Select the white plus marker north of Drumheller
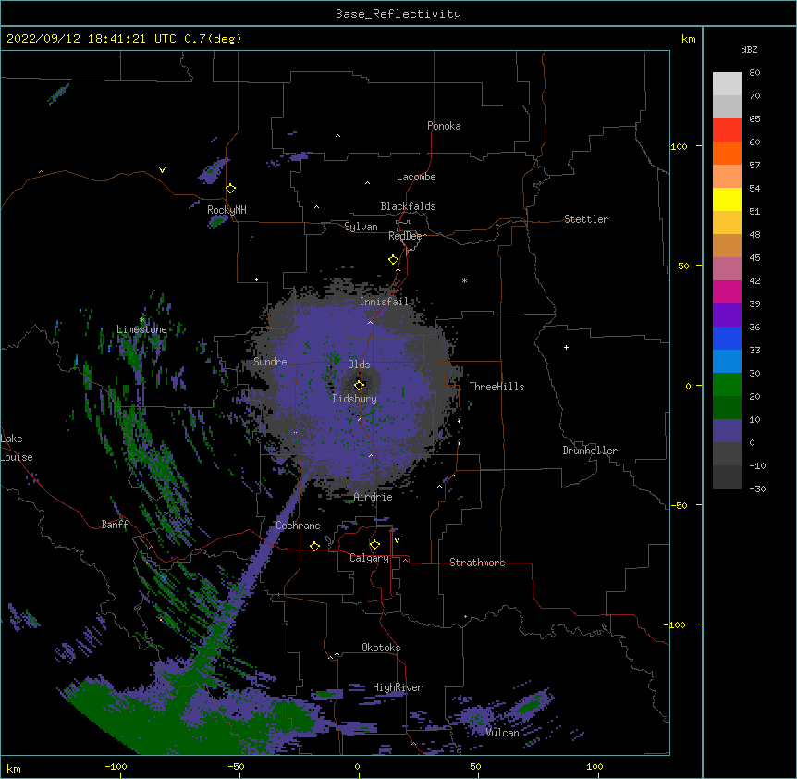The width and height of the screenshot is (797, 779). coord(566,347)
